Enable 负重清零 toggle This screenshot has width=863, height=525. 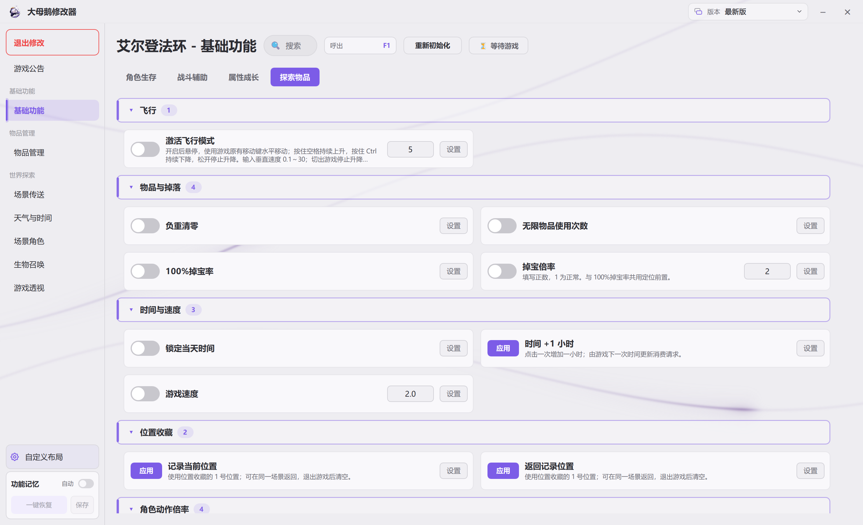145,226
